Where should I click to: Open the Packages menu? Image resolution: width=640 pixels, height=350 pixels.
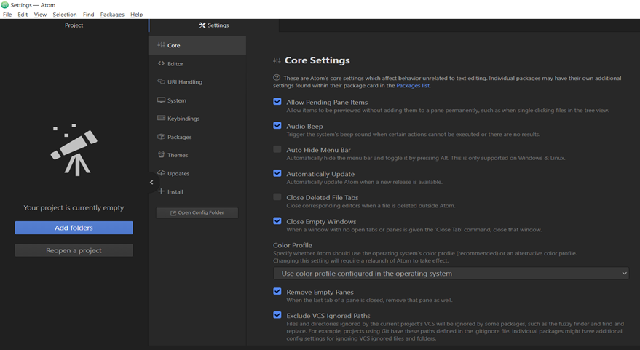112,15
